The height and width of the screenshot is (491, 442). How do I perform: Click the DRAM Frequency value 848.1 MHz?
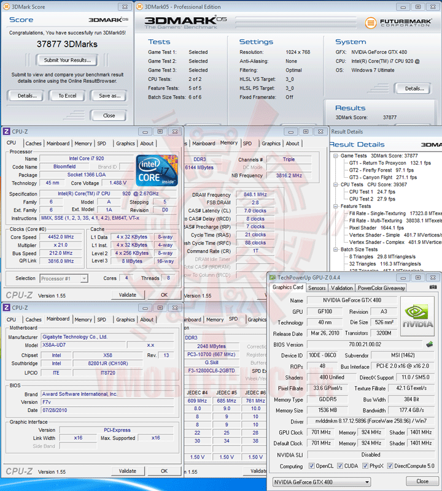pyautogui.click(x=255, y=194)
